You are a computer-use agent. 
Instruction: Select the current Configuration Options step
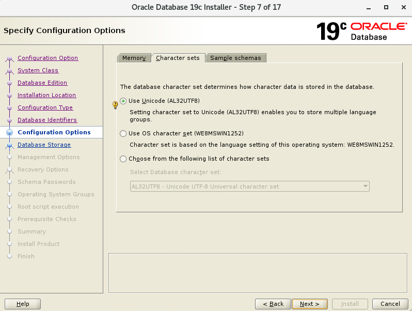click(54, 132)
